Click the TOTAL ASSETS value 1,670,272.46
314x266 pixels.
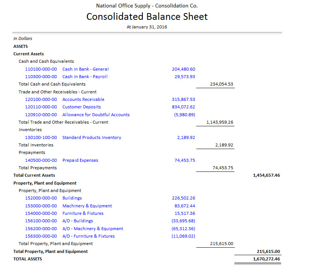[x=267, y=259]
